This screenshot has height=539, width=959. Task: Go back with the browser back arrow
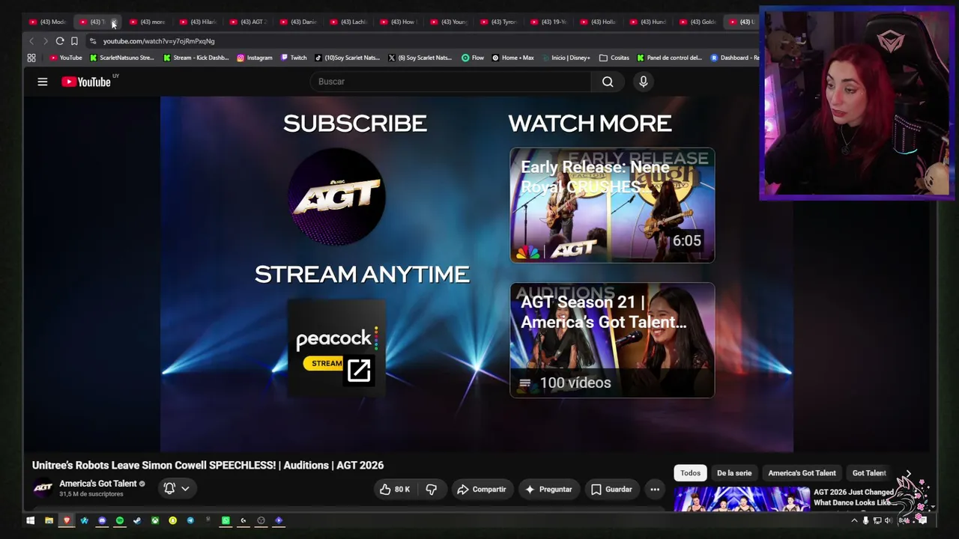coord(31,41)
